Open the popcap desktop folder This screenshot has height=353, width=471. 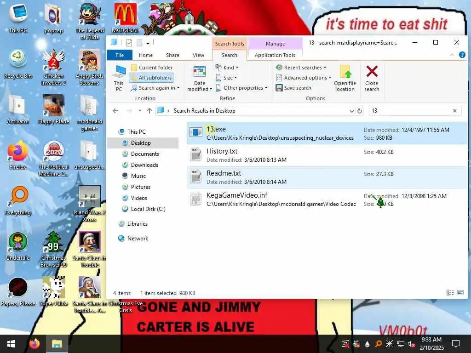point(53,18)
